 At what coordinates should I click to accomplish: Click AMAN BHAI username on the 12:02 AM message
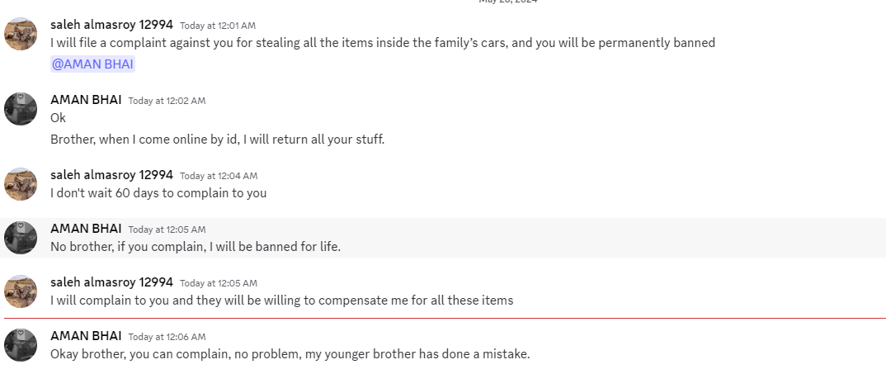[x=86, y=100]
